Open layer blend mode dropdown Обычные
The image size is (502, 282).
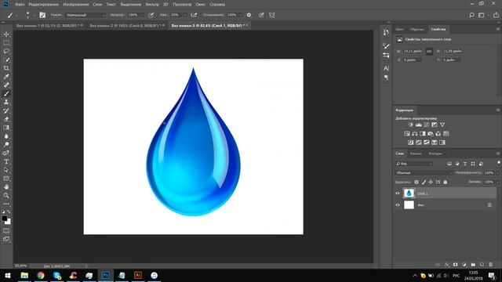coord(424,172)
